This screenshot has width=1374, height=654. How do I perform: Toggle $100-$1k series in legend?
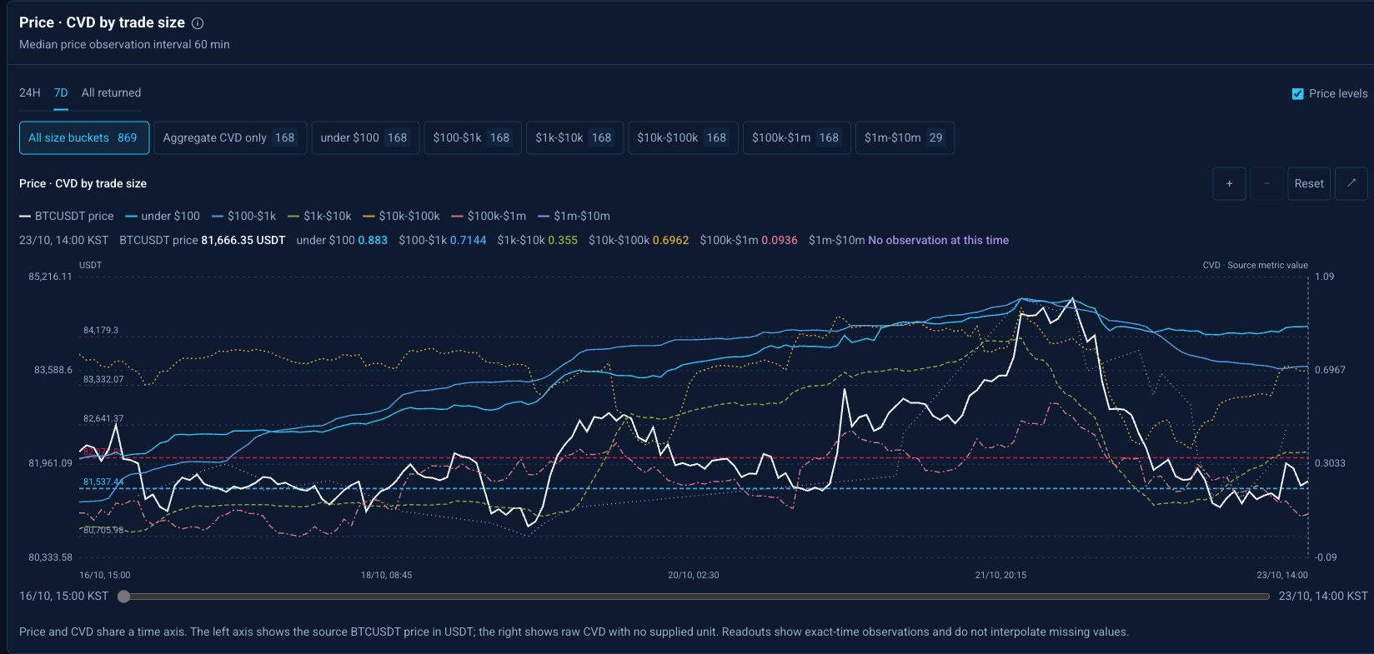click(243, 216)
